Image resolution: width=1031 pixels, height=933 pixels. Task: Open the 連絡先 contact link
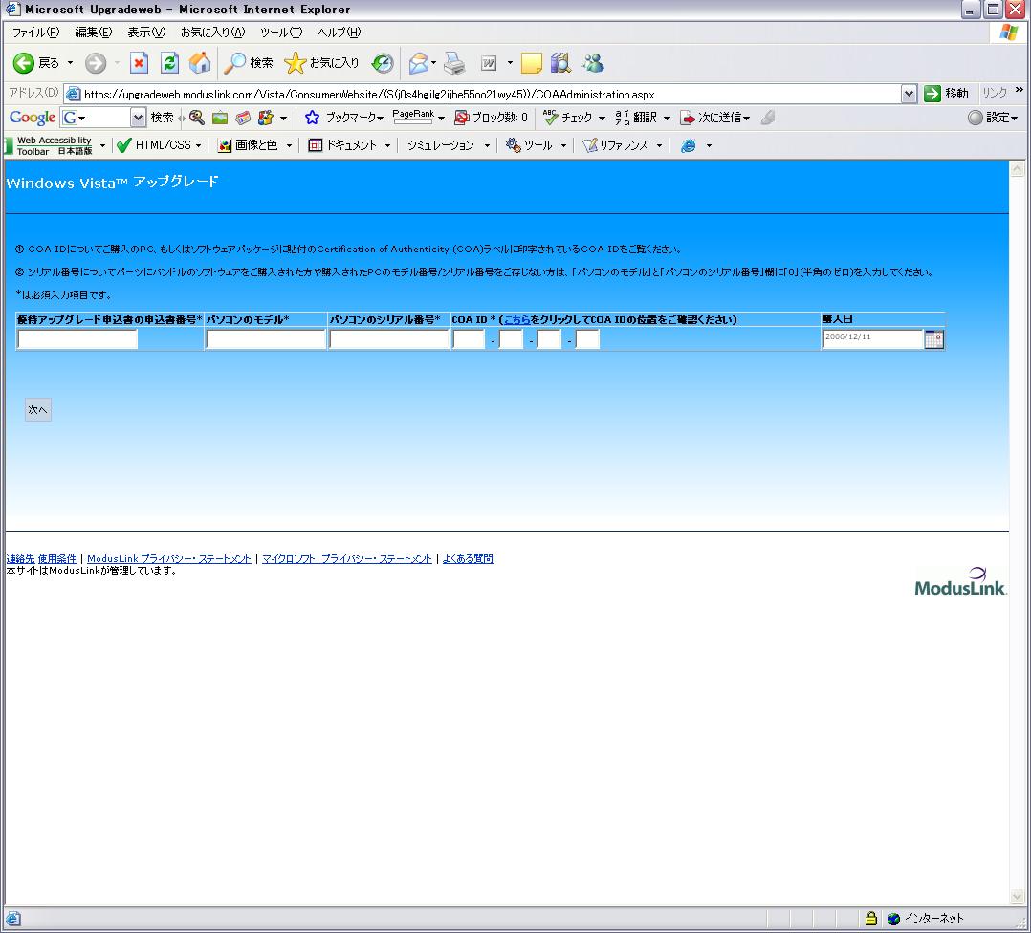coord(20,559)
